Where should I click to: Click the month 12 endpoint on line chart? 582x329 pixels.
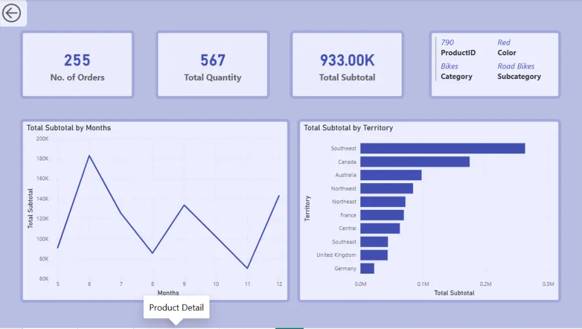coord(279,196)
